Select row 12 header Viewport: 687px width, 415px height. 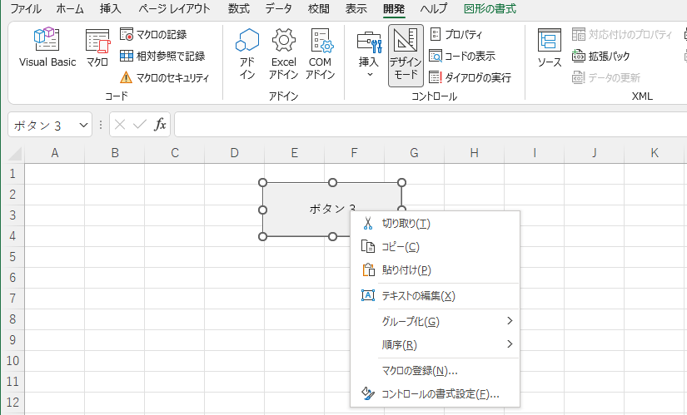[x=12, y=403]
